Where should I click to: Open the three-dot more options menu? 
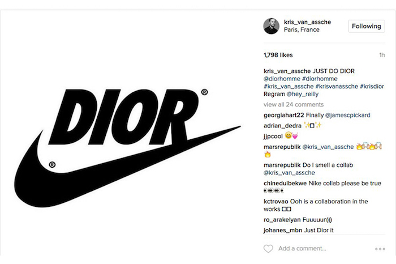[380, 249]
